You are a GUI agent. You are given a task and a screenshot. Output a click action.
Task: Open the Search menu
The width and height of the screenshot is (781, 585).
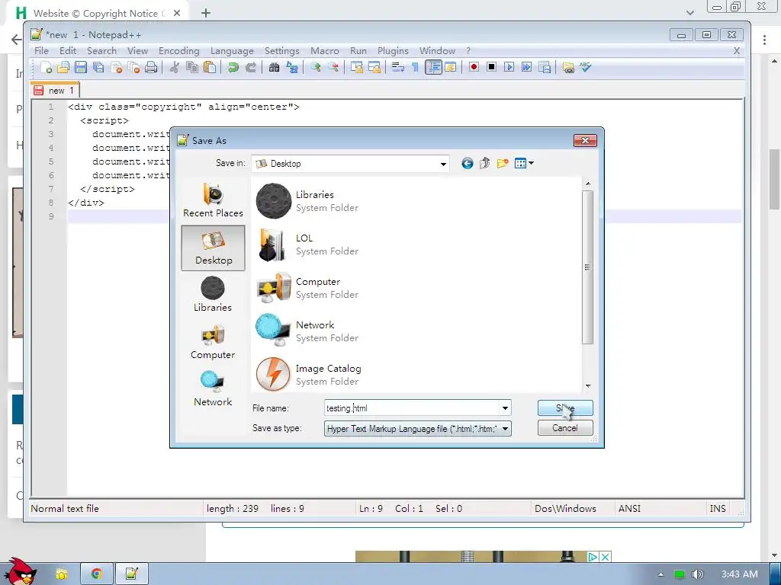point(101,51)
